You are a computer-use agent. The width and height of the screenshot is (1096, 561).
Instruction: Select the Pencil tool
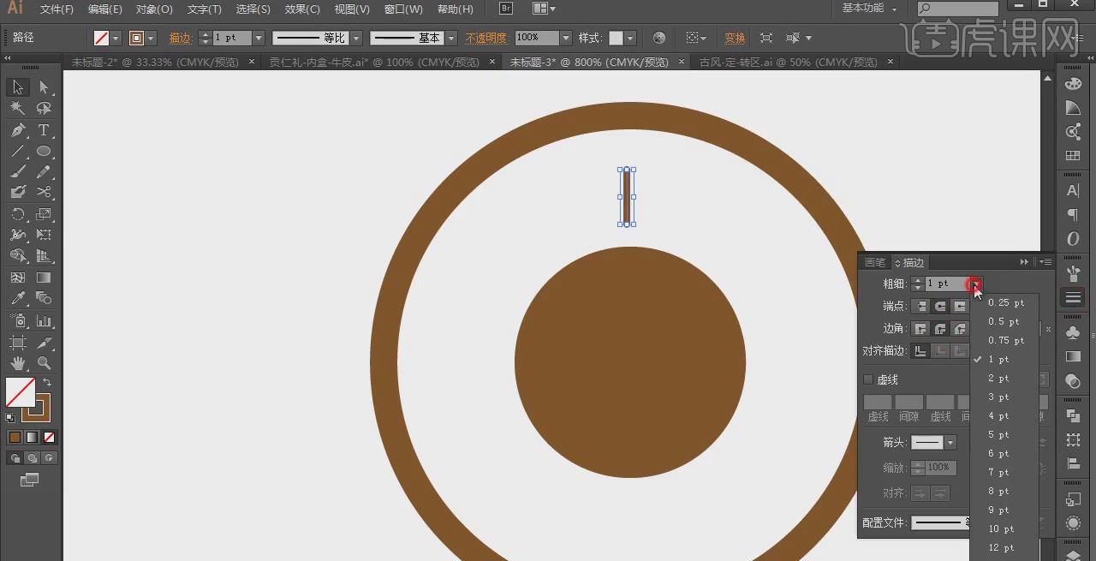44,172
